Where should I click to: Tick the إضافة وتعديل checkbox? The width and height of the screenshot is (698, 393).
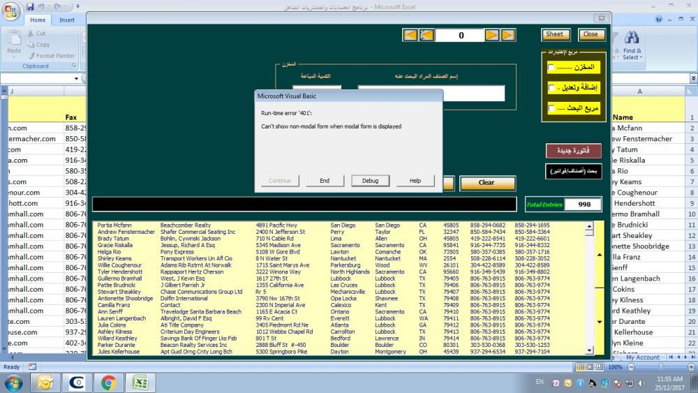551,88
